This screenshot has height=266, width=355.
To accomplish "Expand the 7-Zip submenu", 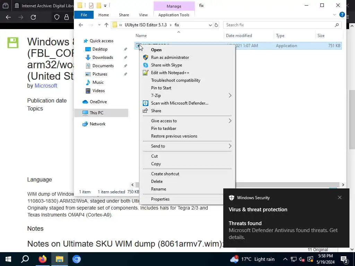I will [187, 96].
